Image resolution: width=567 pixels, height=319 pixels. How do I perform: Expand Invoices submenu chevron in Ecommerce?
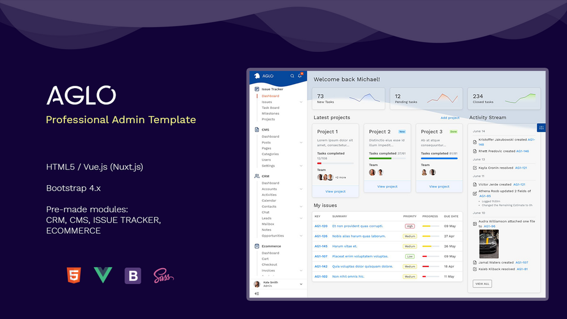pyautogui.click(x=301, y=270)
